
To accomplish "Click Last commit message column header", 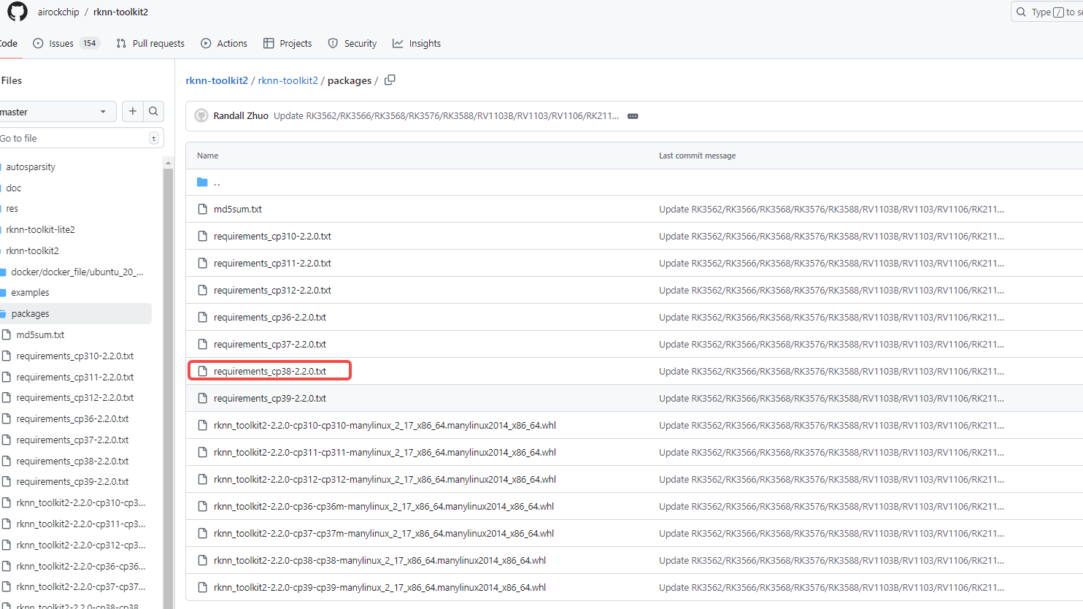I will 697,156.
